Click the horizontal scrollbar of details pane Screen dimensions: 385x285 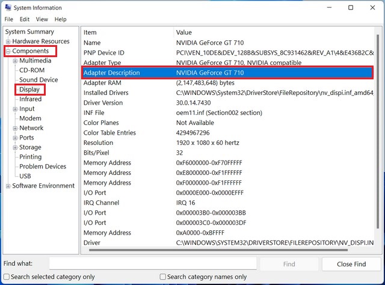pos(218,250)
